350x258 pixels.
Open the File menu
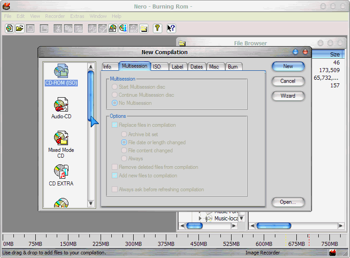[x=8, y=16]
